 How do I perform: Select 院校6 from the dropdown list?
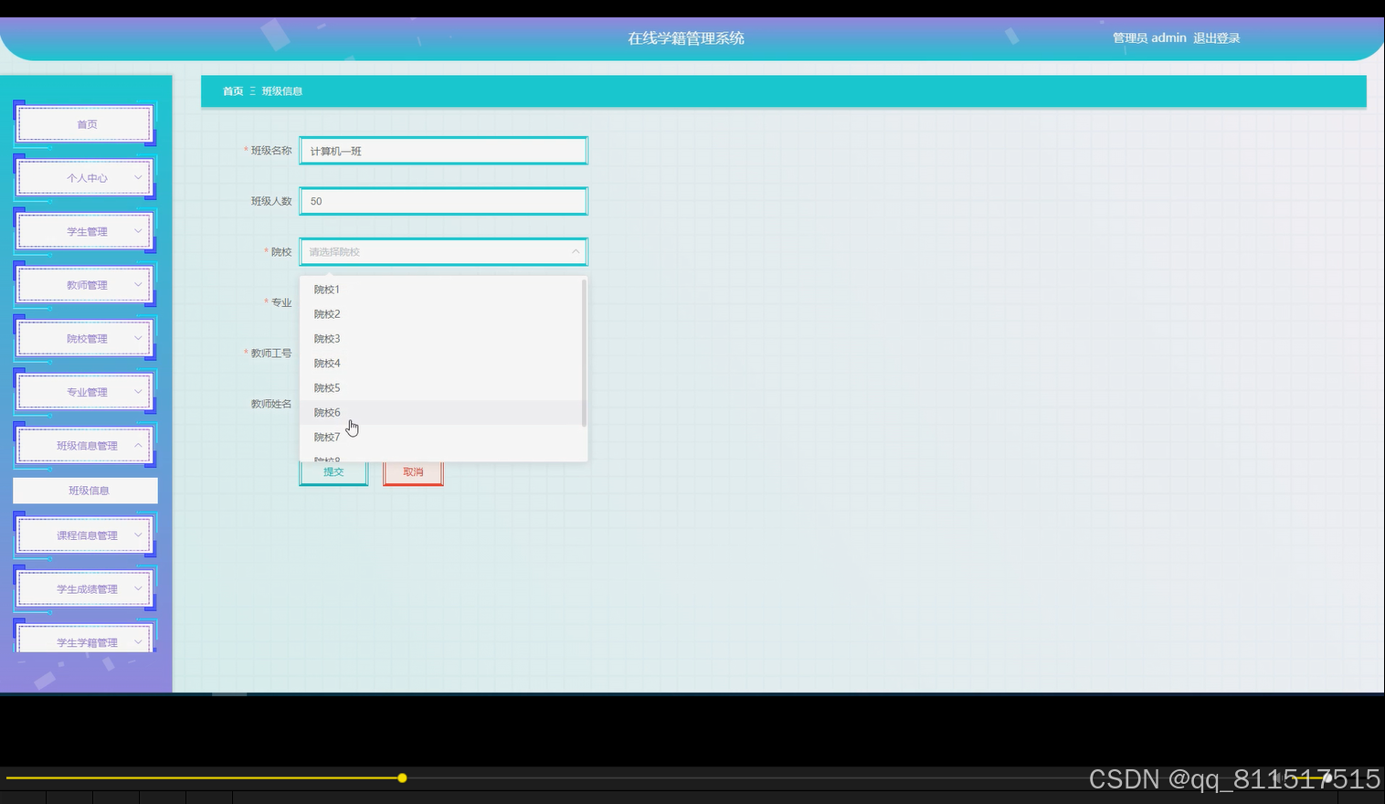pos(443,413)
